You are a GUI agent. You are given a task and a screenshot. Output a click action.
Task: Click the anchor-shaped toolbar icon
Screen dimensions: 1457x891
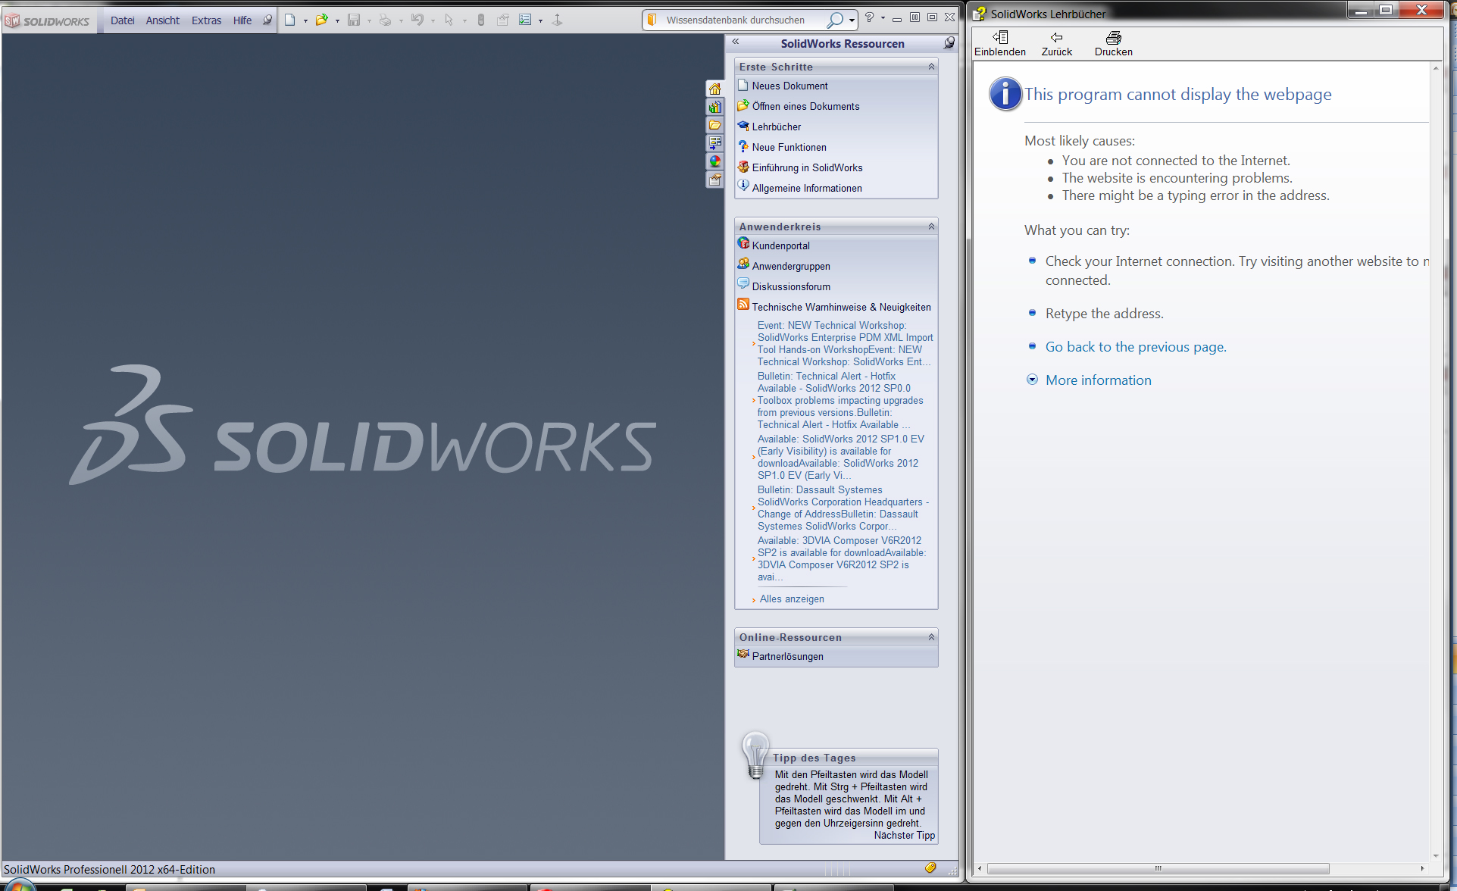point(557,20)
